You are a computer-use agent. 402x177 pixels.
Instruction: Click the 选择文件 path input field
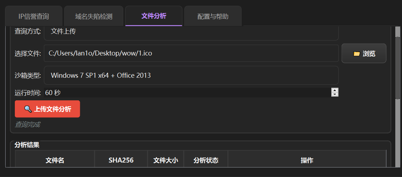[x=191, y=53]
